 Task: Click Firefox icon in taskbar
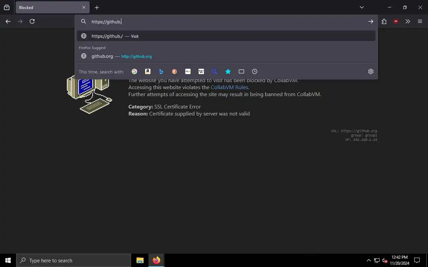click(x=156, y=260)
